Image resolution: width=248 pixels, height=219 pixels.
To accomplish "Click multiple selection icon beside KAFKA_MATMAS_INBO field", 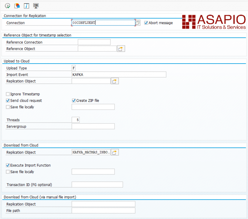I will coord(115,152).
